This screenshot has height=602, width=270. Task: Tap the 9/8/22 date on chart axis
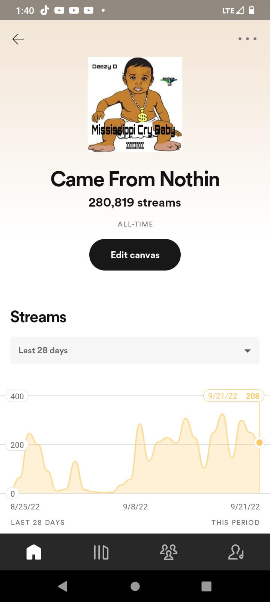tap(135, 507)
